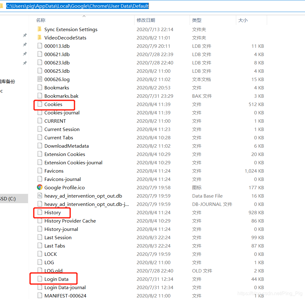Click the 000621.ldb file icon
The height and width of the screenshot is (299, 305).
coord(40,54)
